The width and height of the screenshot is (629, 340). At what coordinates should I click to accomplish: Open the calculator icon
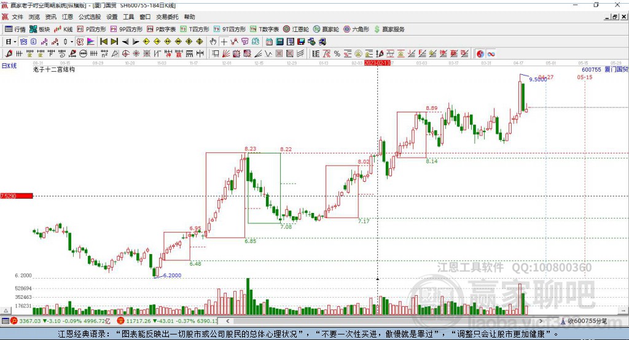(x=279, y=42)
